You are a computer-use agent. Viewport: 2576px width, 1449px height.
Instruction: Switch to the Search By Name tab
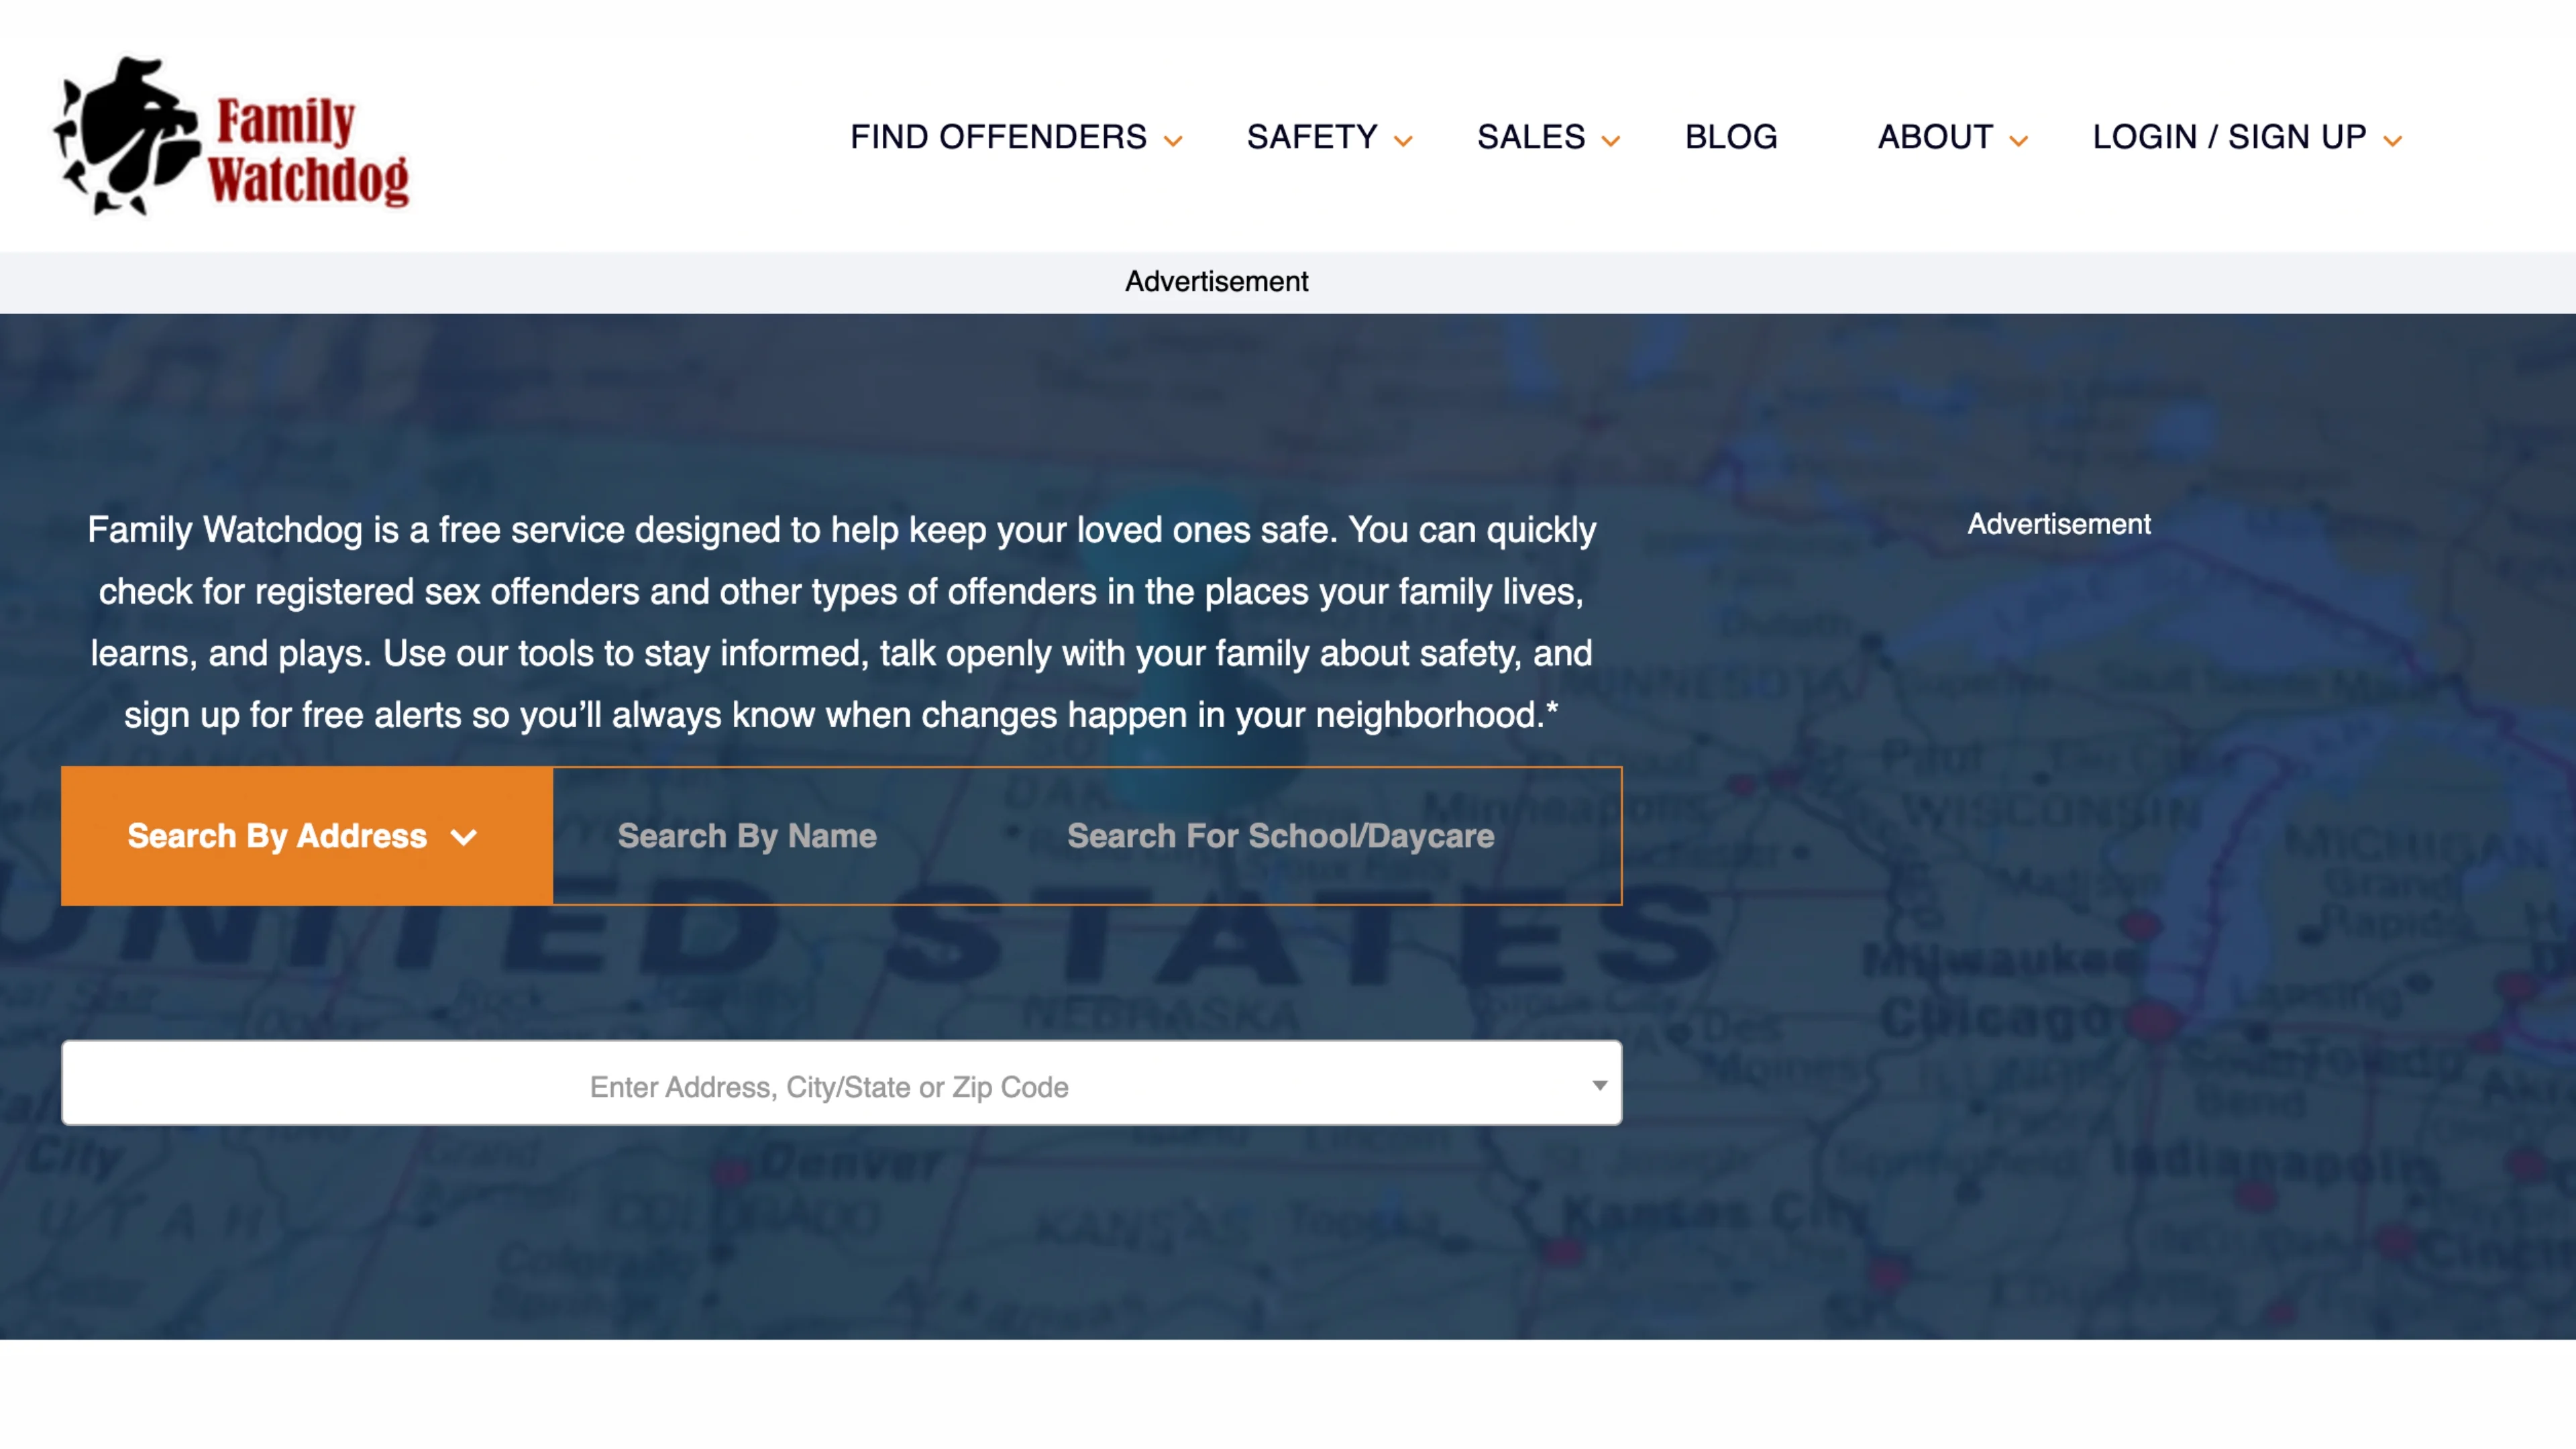[x=746, y=836]
